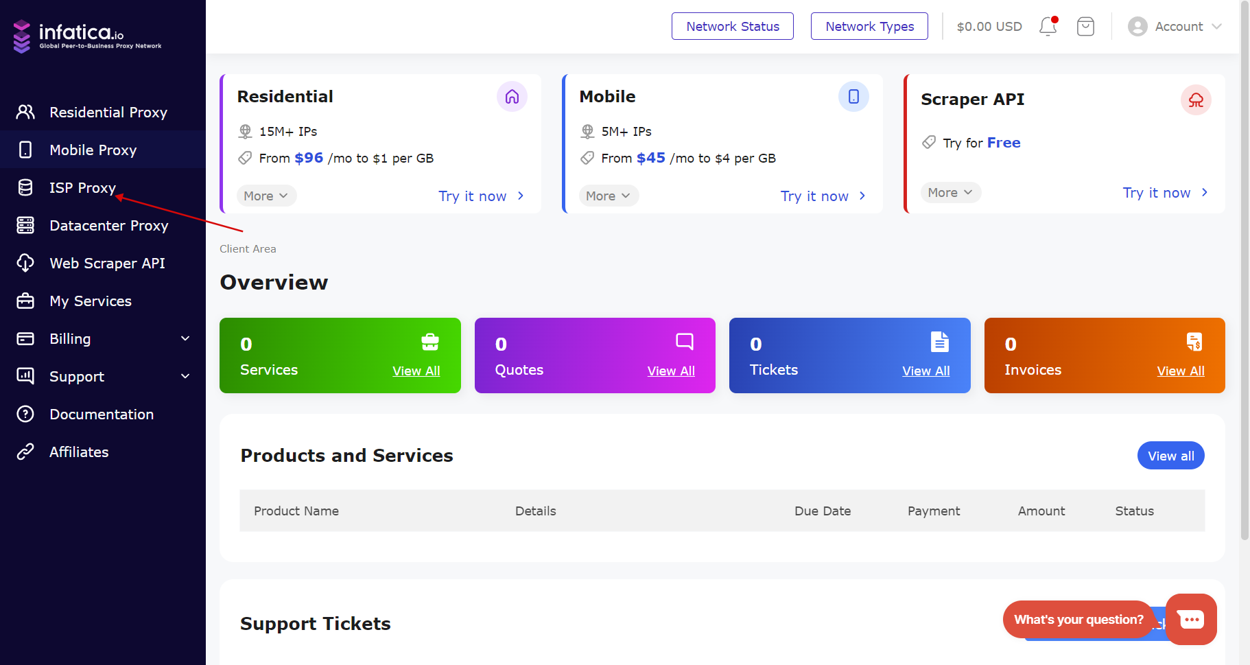Open Documentation in the sidebar
Screen dimensions: 1250x665
(x=103, y=414)
